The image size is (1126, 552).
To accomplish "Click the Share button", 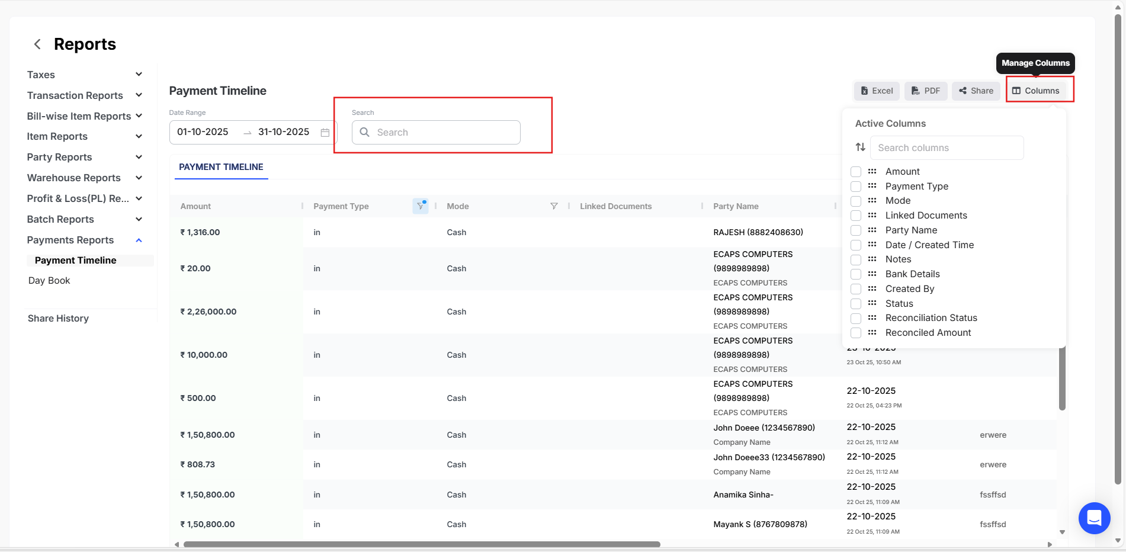I will [976, 91].
